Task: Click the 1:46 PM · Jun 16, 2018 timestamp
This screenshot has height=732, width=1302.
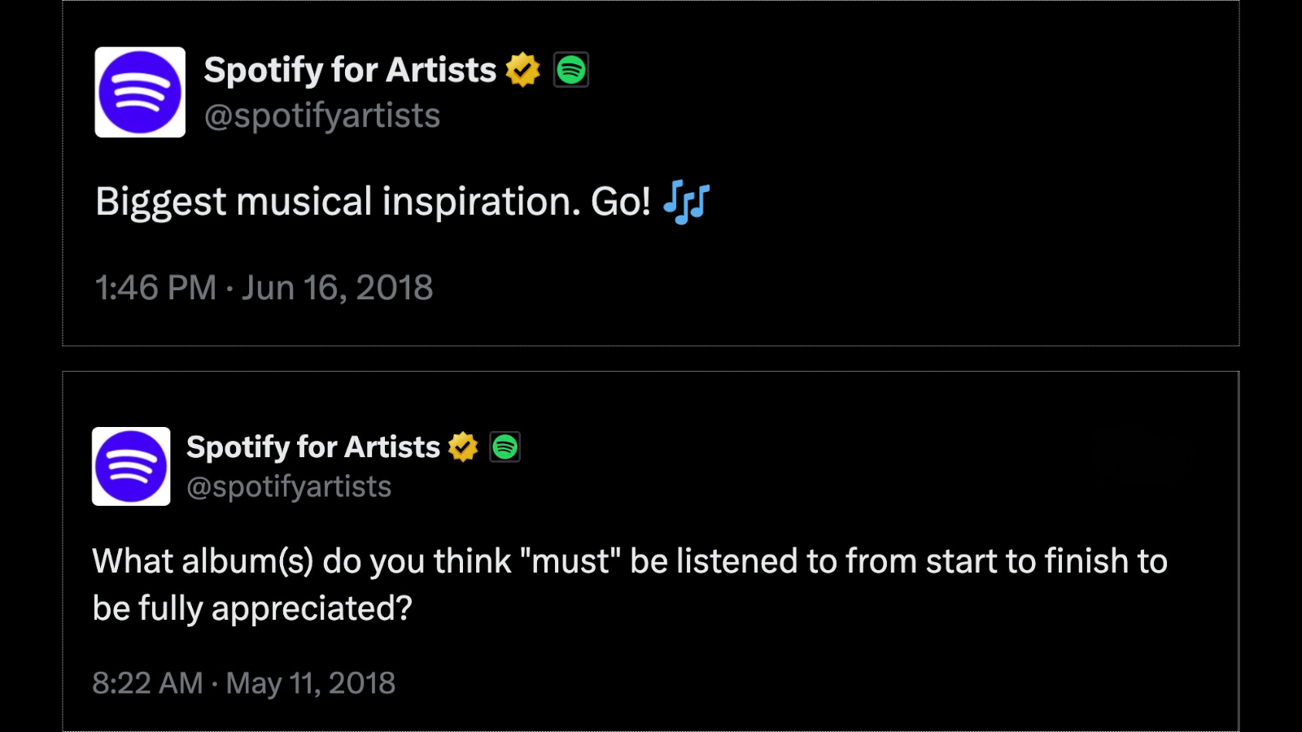Action: (264, 287)
